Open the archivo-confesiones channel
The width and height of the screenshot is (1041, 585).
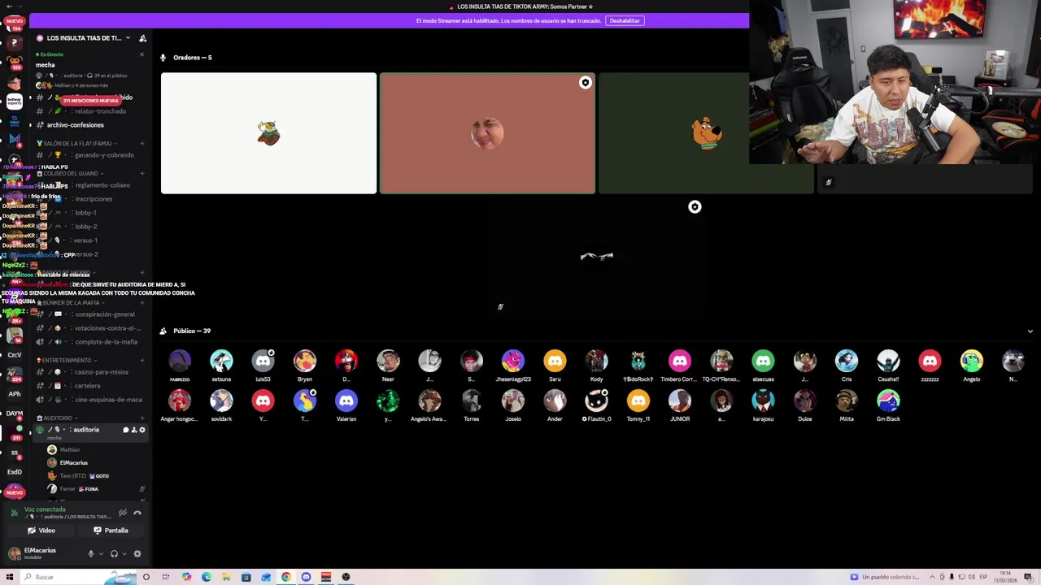(89, 125)
